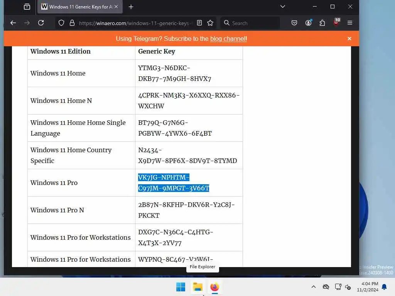
Task: Toggle Reader View icon in address bar
Action: 199,23
